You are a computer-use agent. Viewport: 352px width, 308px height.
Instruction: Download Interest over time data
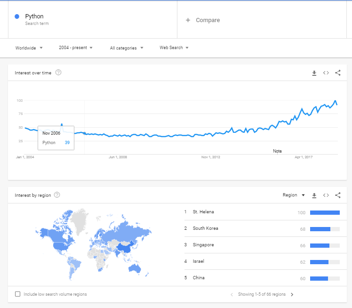point(314,73)
